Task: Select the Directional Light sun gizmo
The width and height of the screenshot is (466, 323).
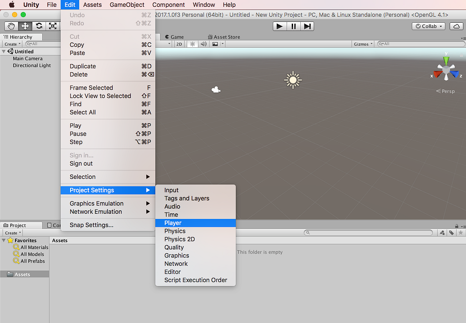Action: [x=293, y=80]
